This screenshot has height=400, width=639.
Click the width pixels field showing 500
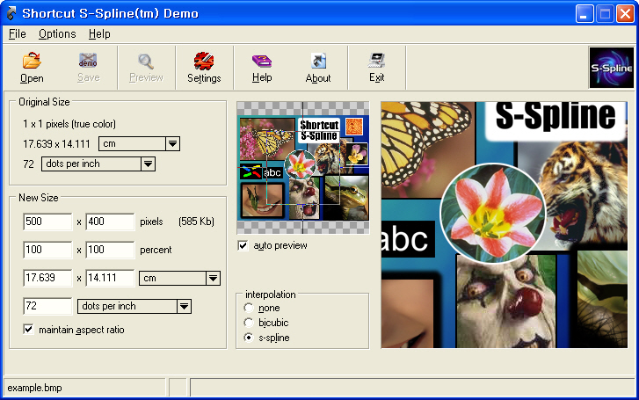coord(47,222)
